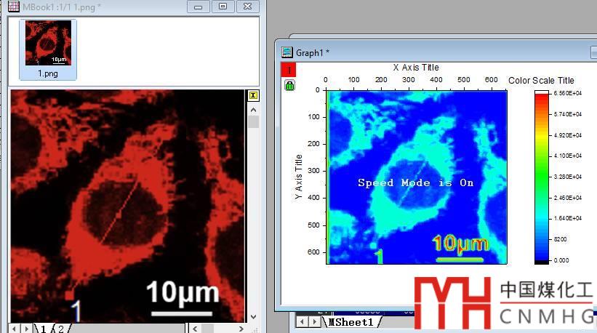The width and height of the screenshot is (597, 333).
Task: Close the MBook1 window
Action: coord(247,7)
